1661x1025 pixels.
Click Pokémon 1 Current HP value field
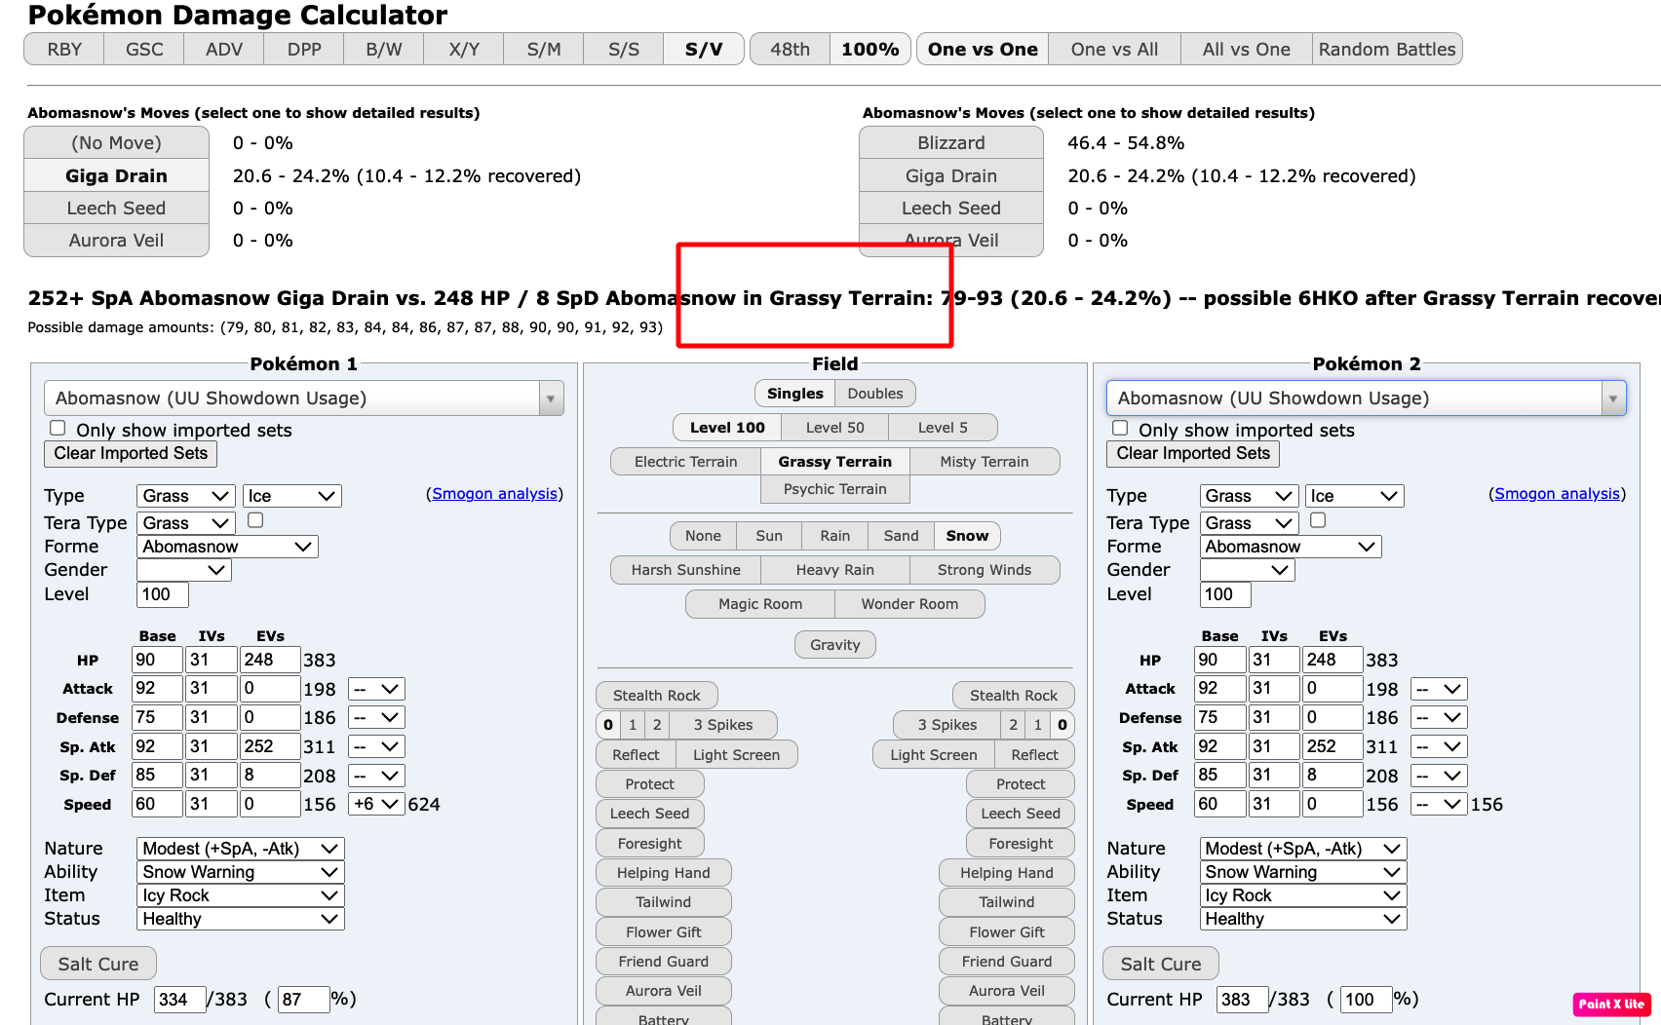180,999
